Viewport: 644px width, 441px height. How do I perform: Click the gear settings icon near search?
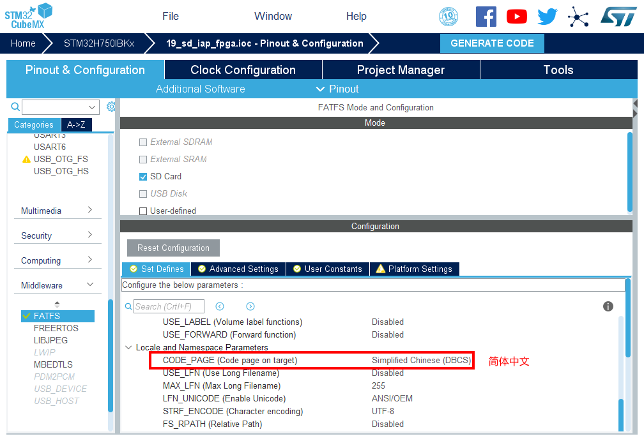point(111,107)
